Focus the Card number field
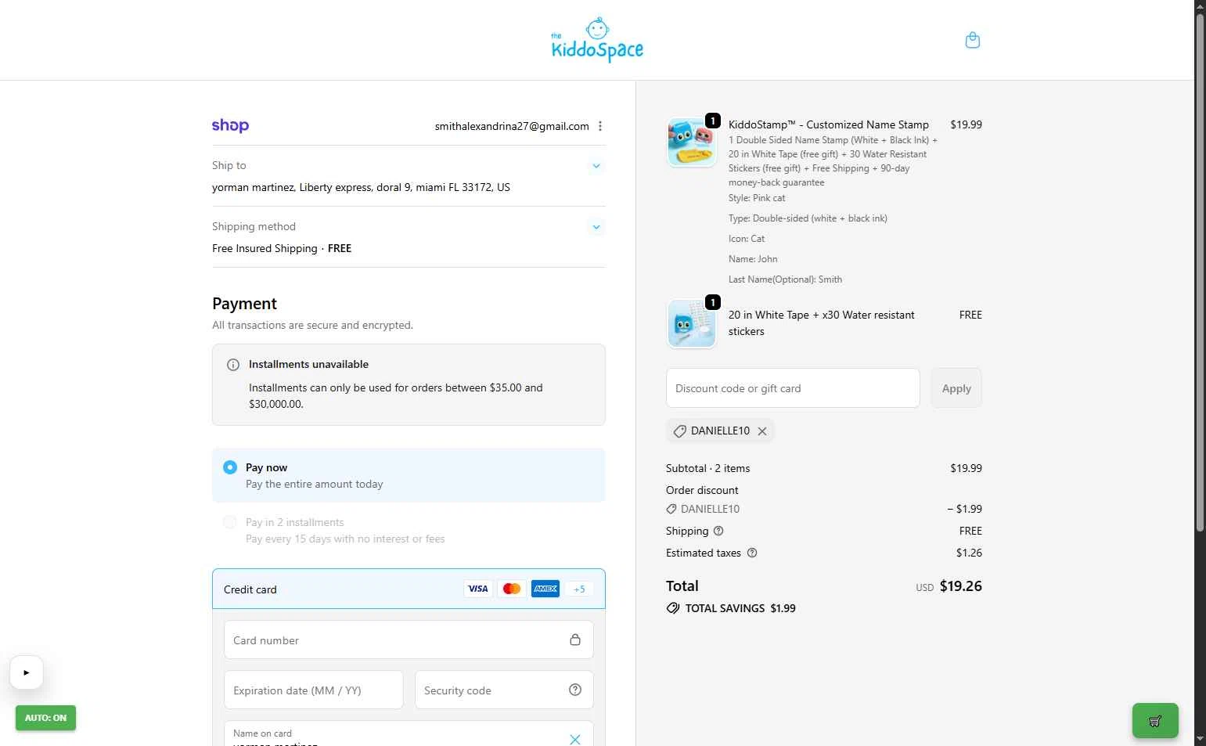Screen dimensions: 1206x746 pos(409,640)
